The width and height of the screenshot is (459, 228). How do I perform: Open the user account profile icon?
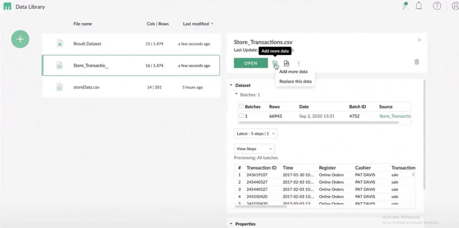pos(455,6)
